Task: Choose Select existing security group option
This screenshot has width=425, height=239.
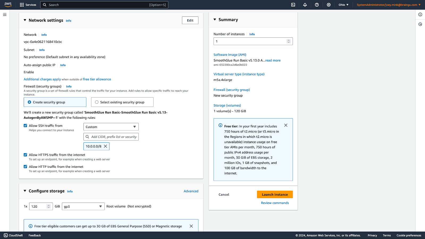Action: point(122,102)
